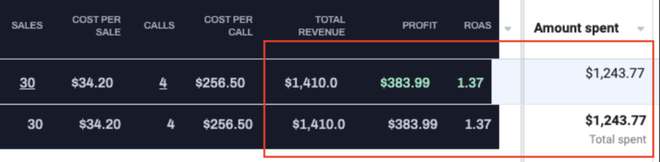660x162 pixels.
Task: Select the COST PER CALL column header
Action: click(x=228, y=26)
